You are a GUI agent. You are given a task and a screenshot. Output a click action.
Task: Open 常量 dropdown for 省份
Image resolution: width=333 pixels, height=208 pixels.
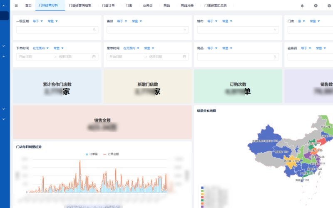137,21
